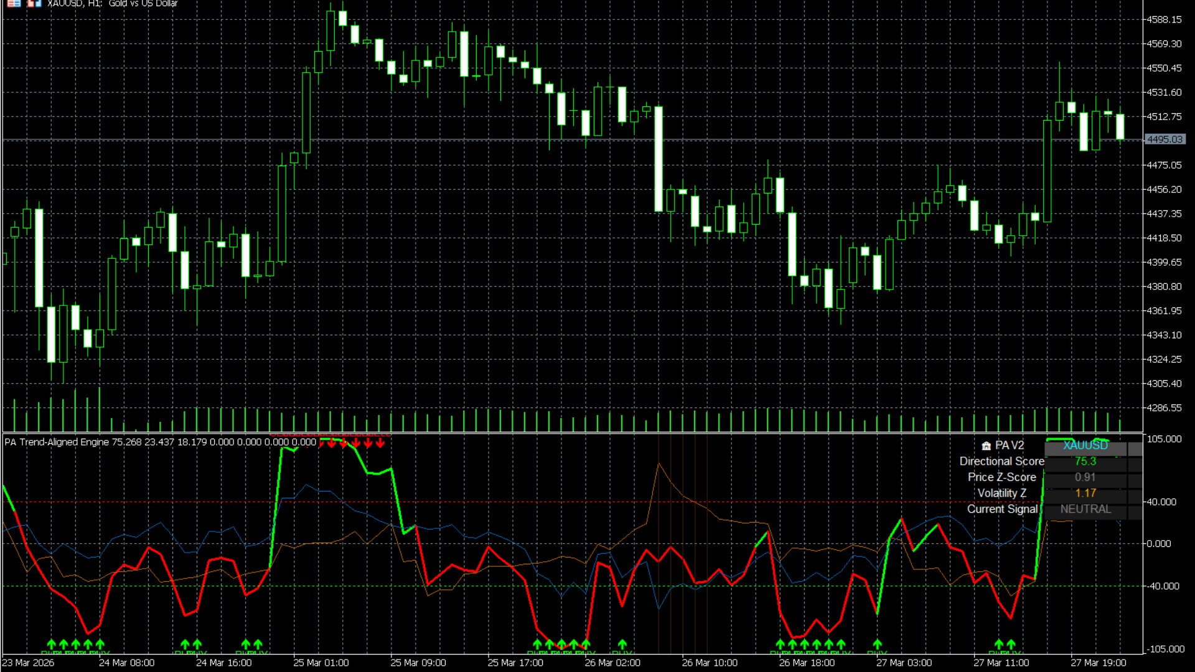
Task: Click the lone green buy arrow near 26 Mar 02:00
Action: pyautogui.click(x=622, y=644)
